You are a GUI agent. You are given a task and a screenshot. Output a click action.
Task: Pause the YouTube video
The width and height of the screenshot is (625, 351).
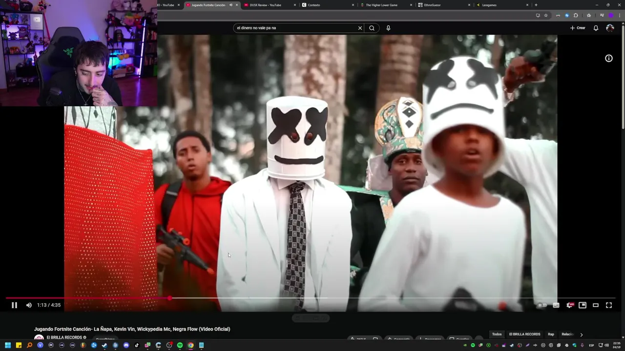[14, 305]
